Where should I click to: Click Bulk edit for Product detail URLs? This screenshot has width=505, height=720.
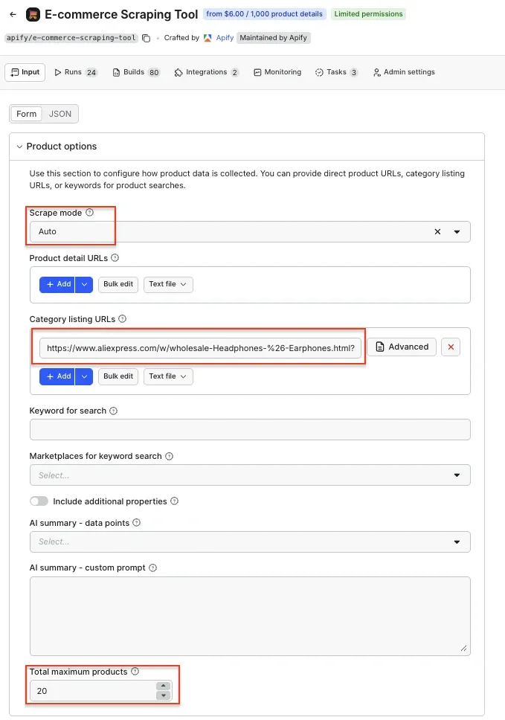[118, 284]
